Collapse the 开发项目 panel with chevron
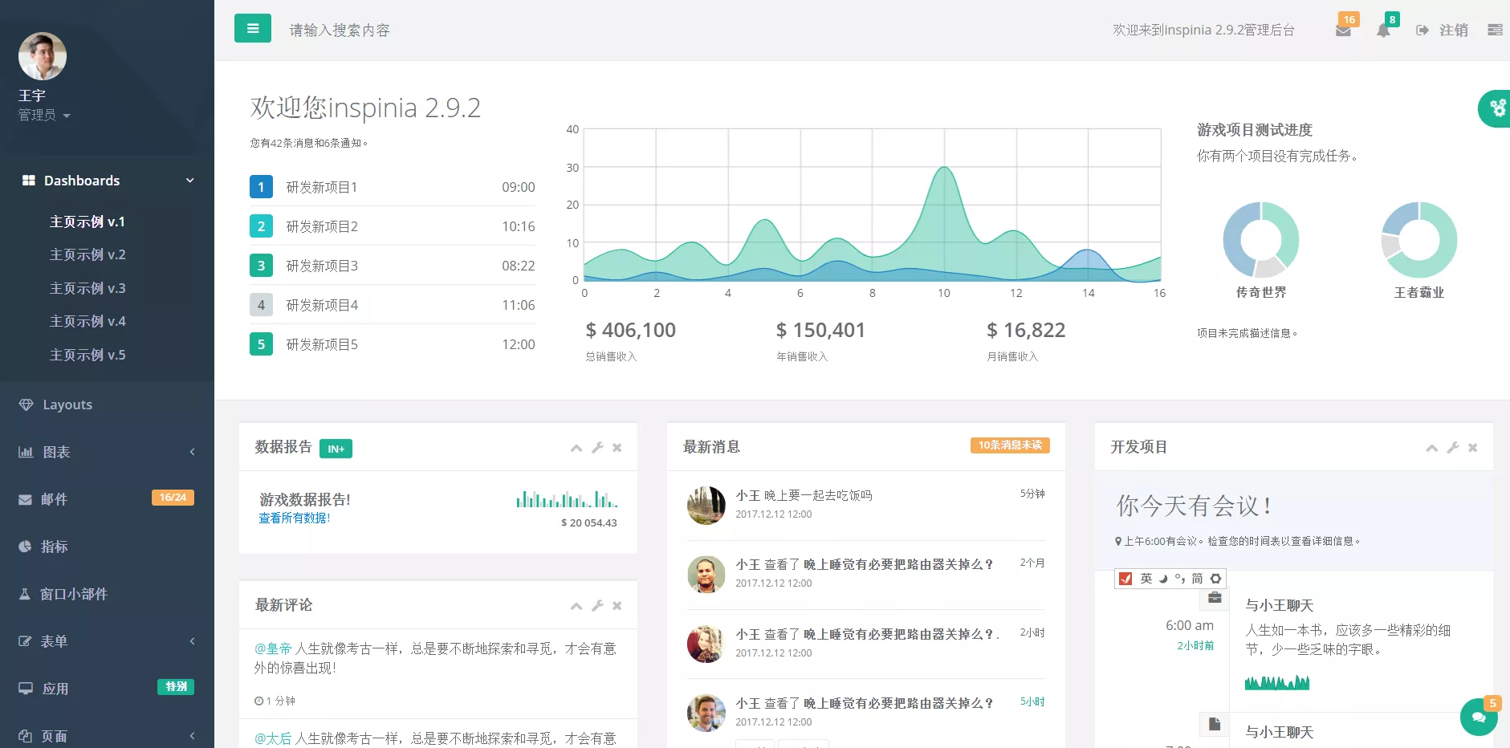 (x=1431, y=448)
